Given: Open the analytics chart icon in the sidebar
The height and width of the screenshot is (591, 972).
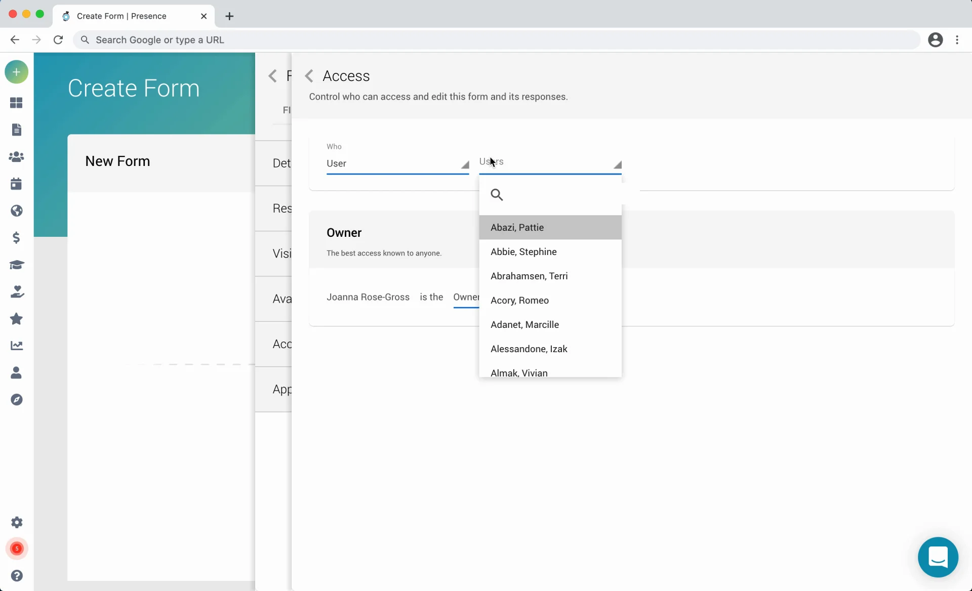Looking at the screenshot, I should click(x=16, y=346).
